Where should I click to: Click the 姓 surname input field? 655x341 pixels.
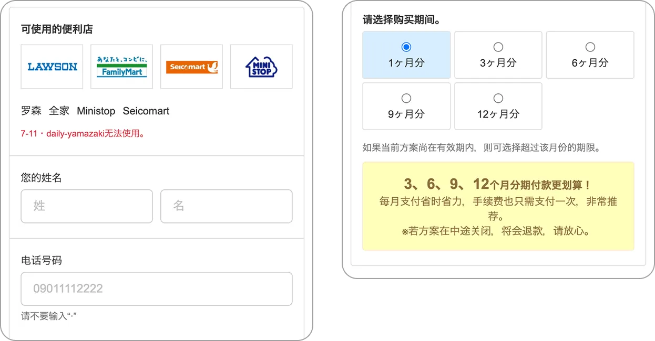[x=87, y=206]
